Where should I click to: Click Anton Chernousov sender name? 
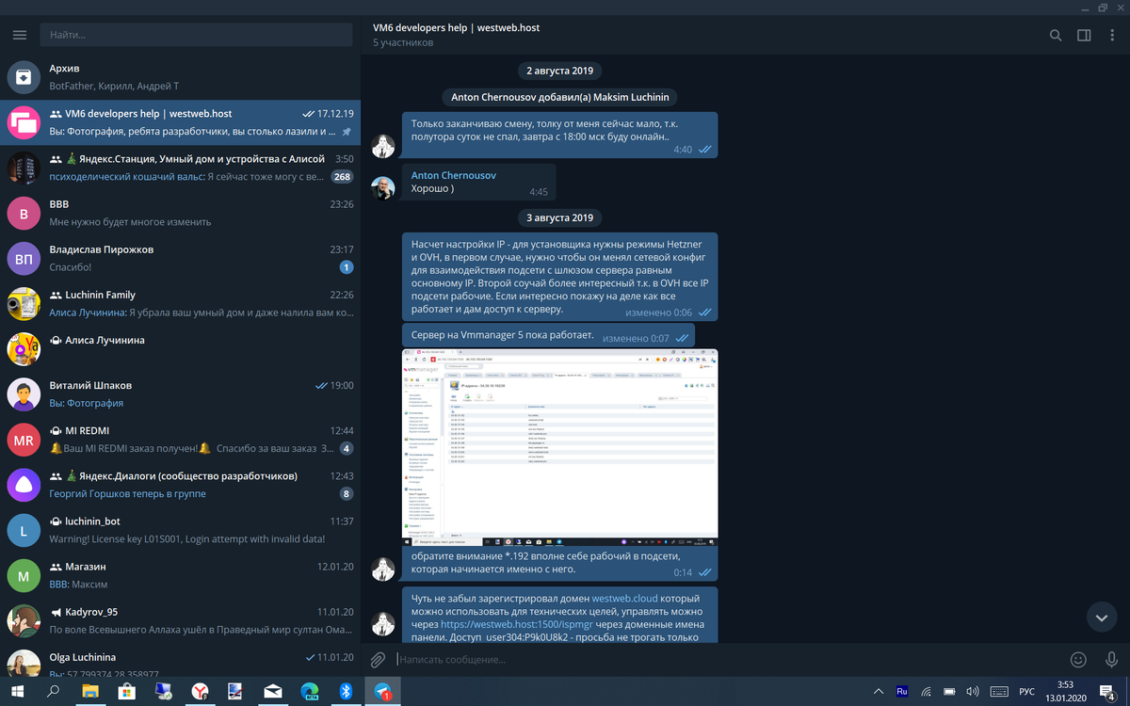[x=454, y=175]
